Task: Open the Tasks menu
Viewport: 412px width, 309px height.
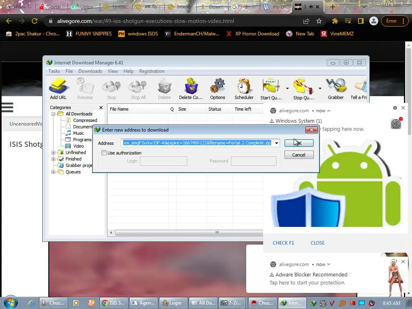Action: click(x=54, y=71)
